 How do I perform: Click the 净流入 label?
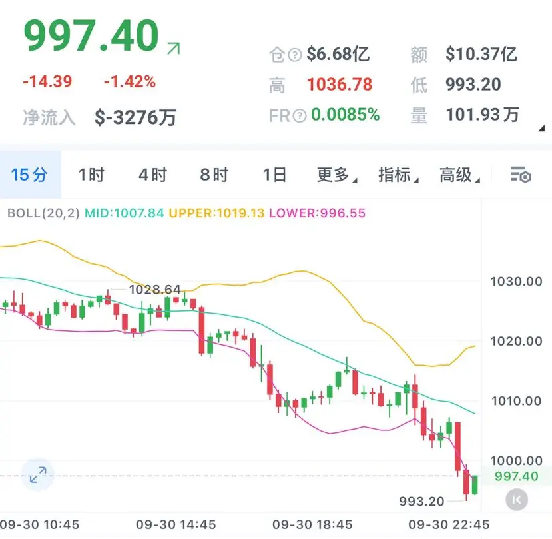[49, 117]
